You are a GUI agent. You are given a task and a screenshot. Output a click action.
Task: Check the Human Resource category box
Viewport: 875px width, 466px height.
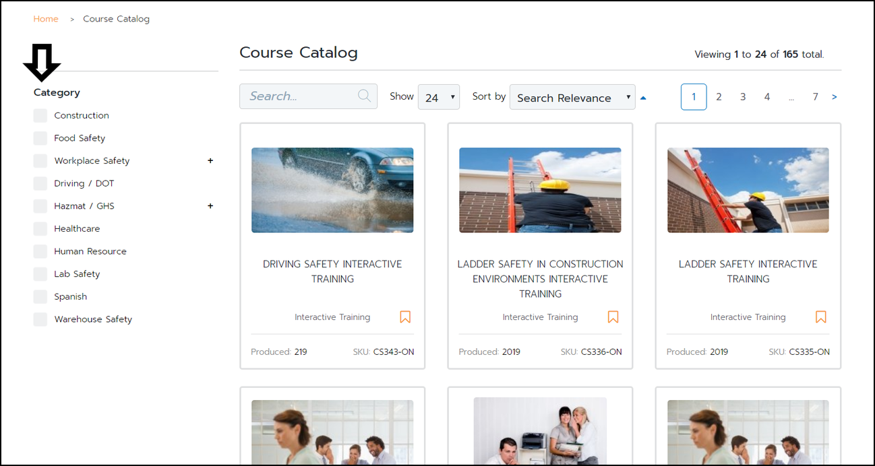click(x=40, y=251)
